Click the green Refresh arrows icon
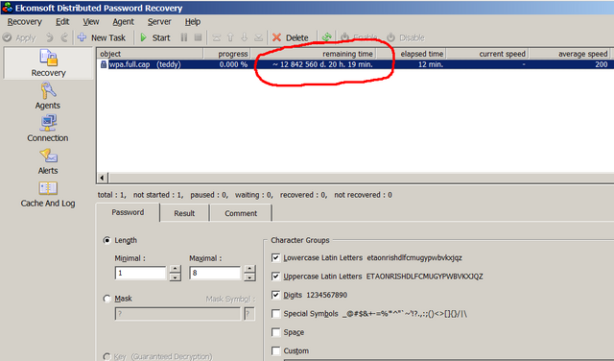Screen dimensions: 614x361 [326, 37]
